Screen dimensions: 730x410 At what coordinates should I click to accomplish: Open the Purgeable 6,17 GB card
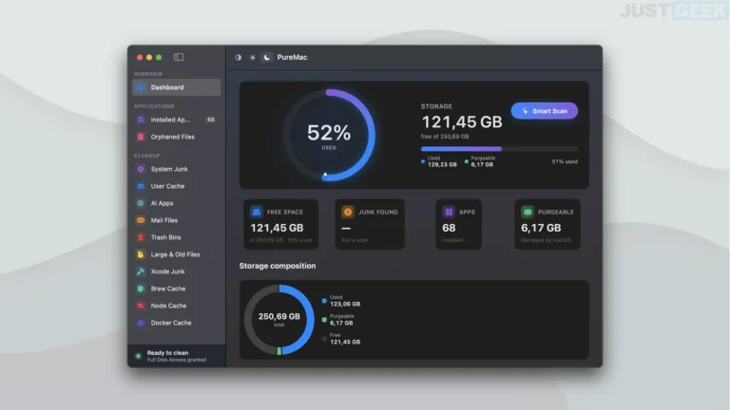tap(547, 225)
